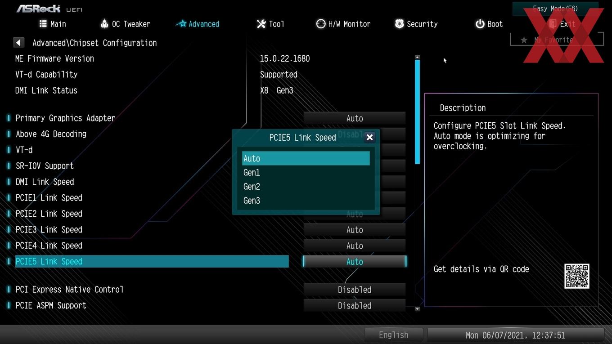Image resolution: width=612 pixels, height=344 pixels.
Task: Open the Main tab
Action: click(x=53, y=24)
